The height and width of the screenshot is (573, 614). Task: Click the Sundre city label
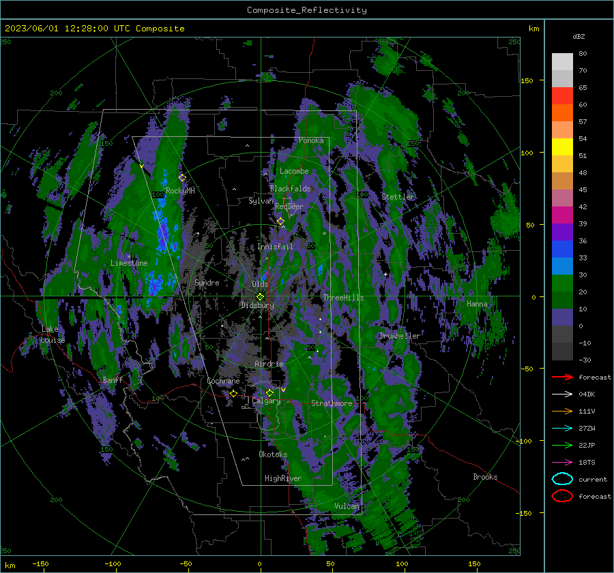click(207, 282)
